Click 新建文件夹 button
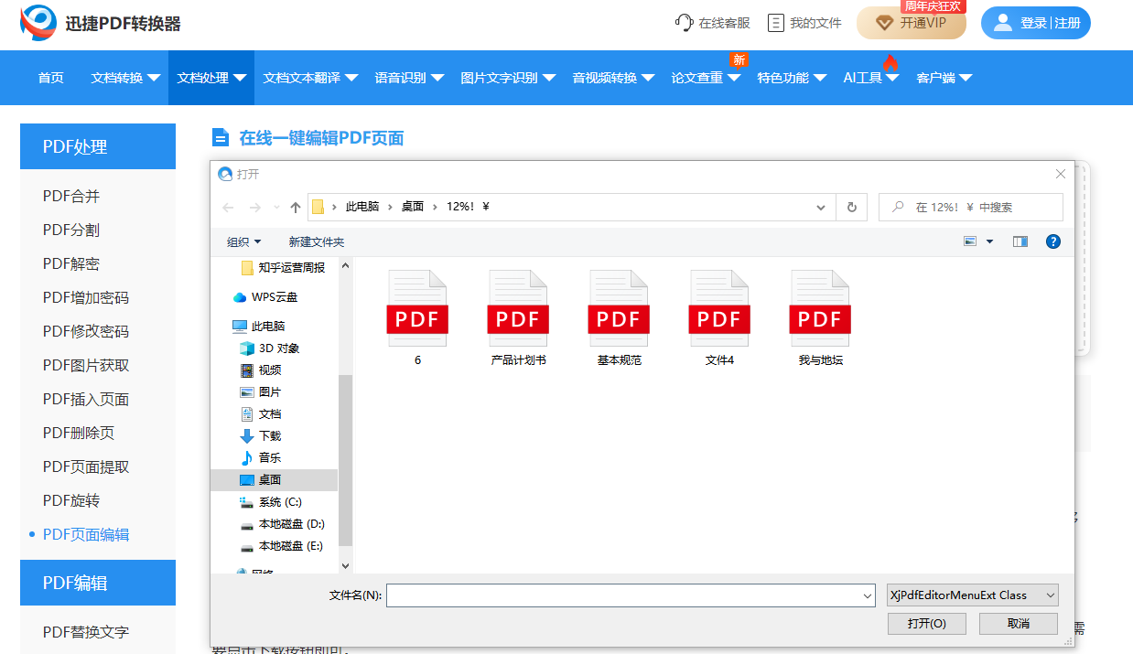 coord(317,241)
